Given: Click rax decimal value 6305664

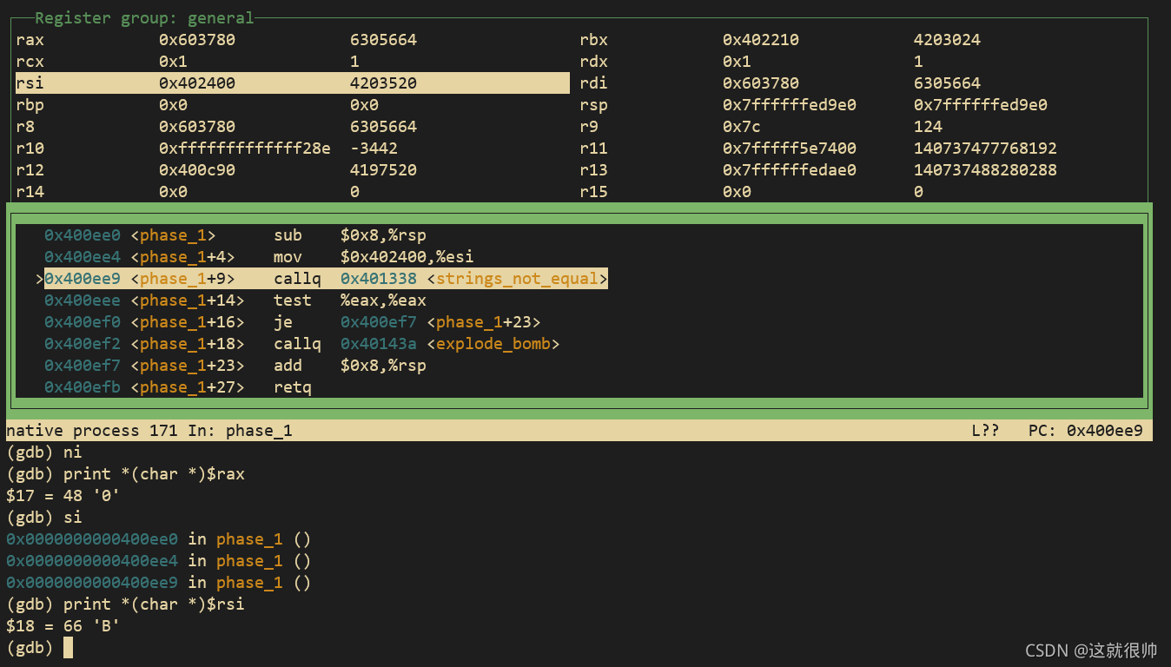Looking at the screenshot, I should pyautogui.click(x=383, y=40).
